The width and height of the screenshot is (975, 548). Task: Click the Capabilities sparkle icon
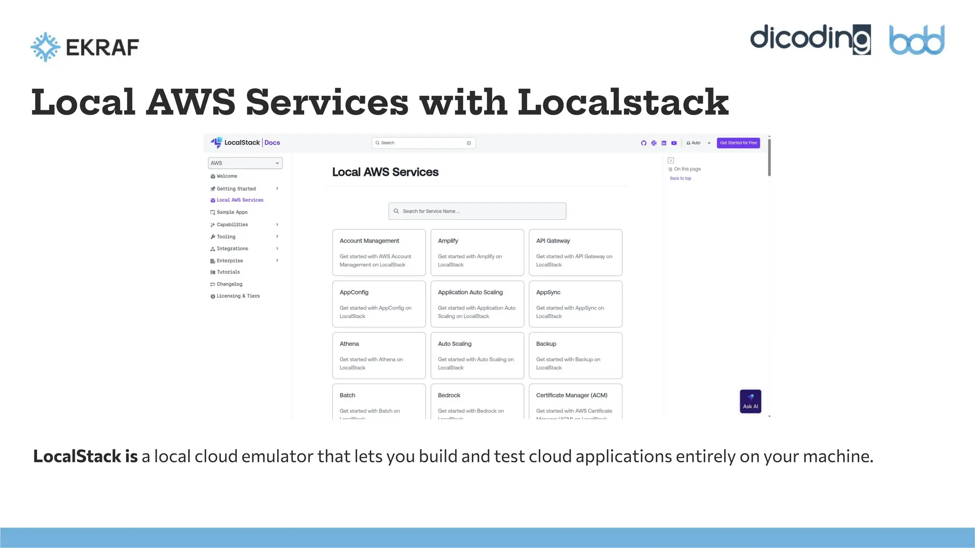tap(213, 225)
